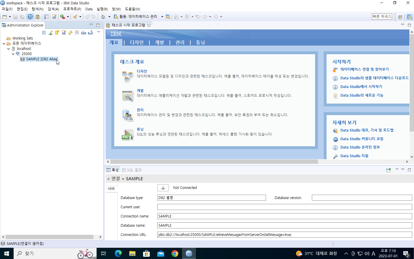Maximize the Administration Explorer panel
The image size is (414, 259).
(98, 25)
